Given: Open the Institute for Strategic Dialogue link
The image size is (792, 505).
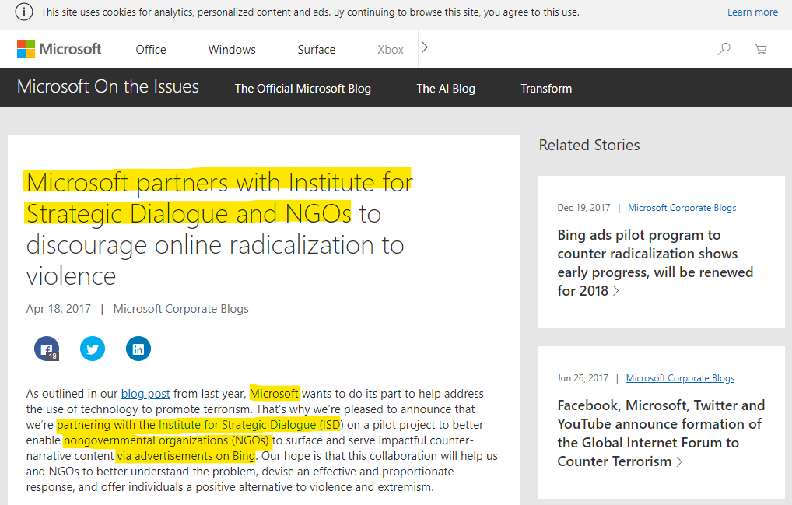Looking at the screenshot, I should [237, 425].
